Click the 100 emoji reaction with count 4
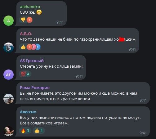The width and height of the screenshot is (156, 139). [x=25, y=74]
